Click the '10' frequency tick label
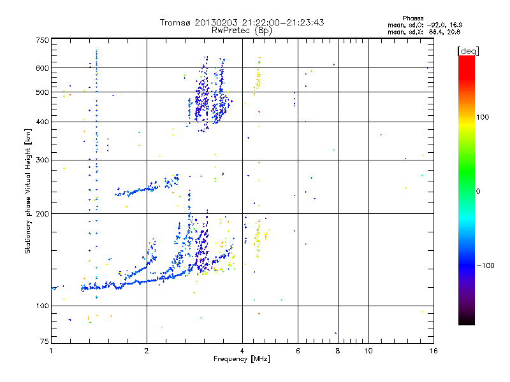 pyautogui.click(x=368, y=351)
